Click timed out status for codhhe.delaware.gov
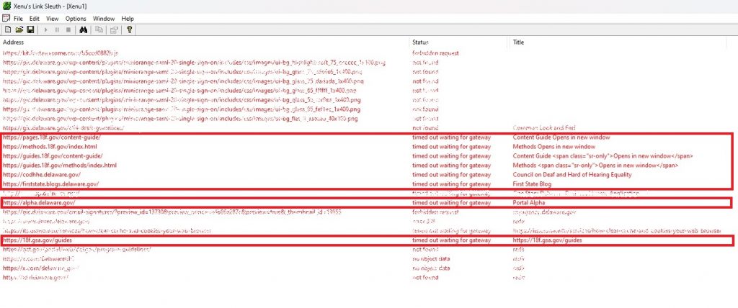 pyautogui.click(x=451, y=174)
